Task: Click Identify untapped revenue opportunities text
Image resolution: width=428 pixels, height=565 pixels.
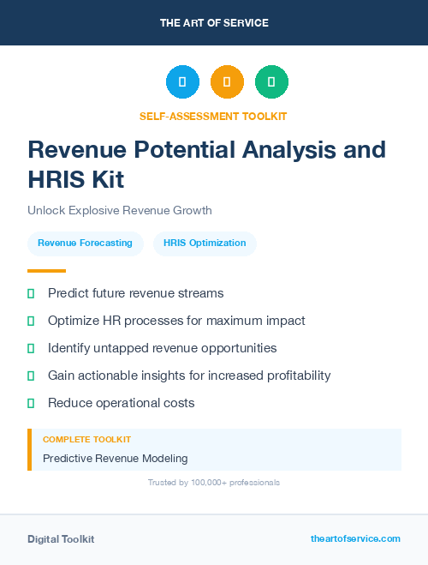Action: [x=162, y=348]
